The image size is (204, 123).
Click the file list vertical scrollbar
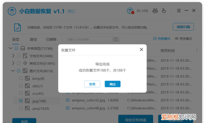(197, 50)
